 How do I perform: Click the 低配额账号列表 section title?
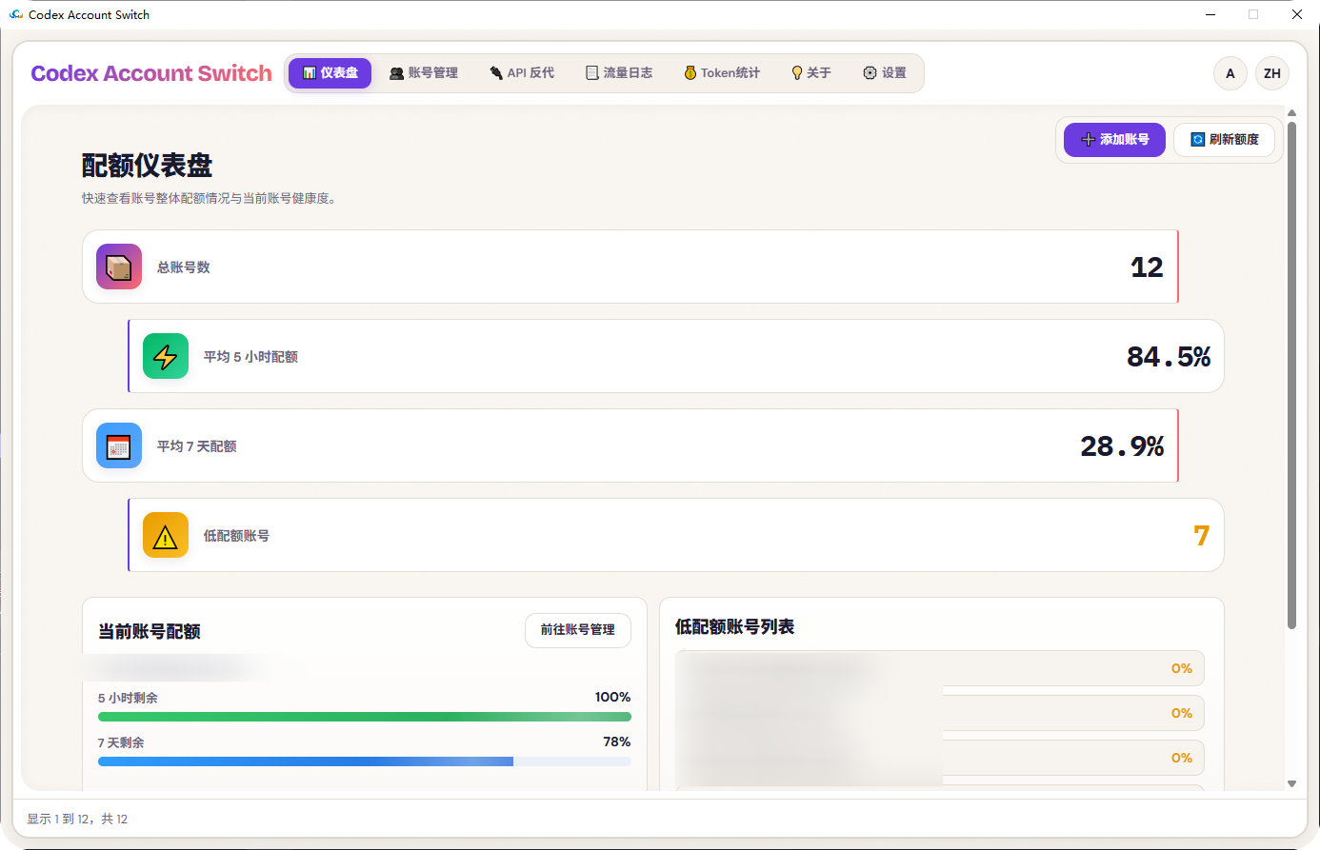click(734, 627)
